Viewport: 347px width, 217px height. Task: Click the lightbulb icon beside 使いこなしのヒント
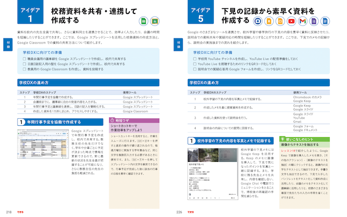(282, 139)
